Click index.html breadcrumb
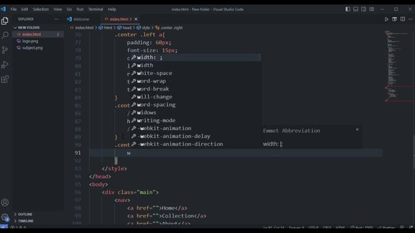415x233 pixels. [82, 27]
